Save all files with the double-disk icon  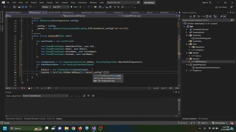click(x=26, y=7)
